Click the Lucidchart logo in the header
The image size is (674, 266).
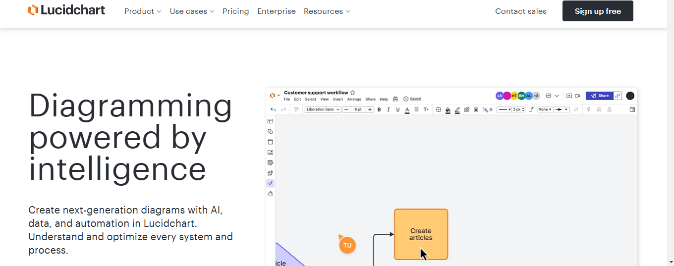66,10
